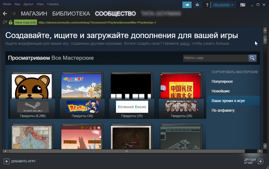Open the question mark help button
Image resolution: width=269 pixels, height=169 pixels.
(207, 5)
